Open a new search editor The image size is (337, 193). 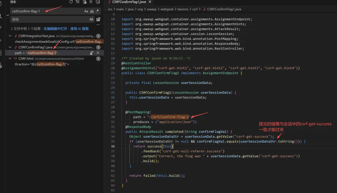coord(85,2)
